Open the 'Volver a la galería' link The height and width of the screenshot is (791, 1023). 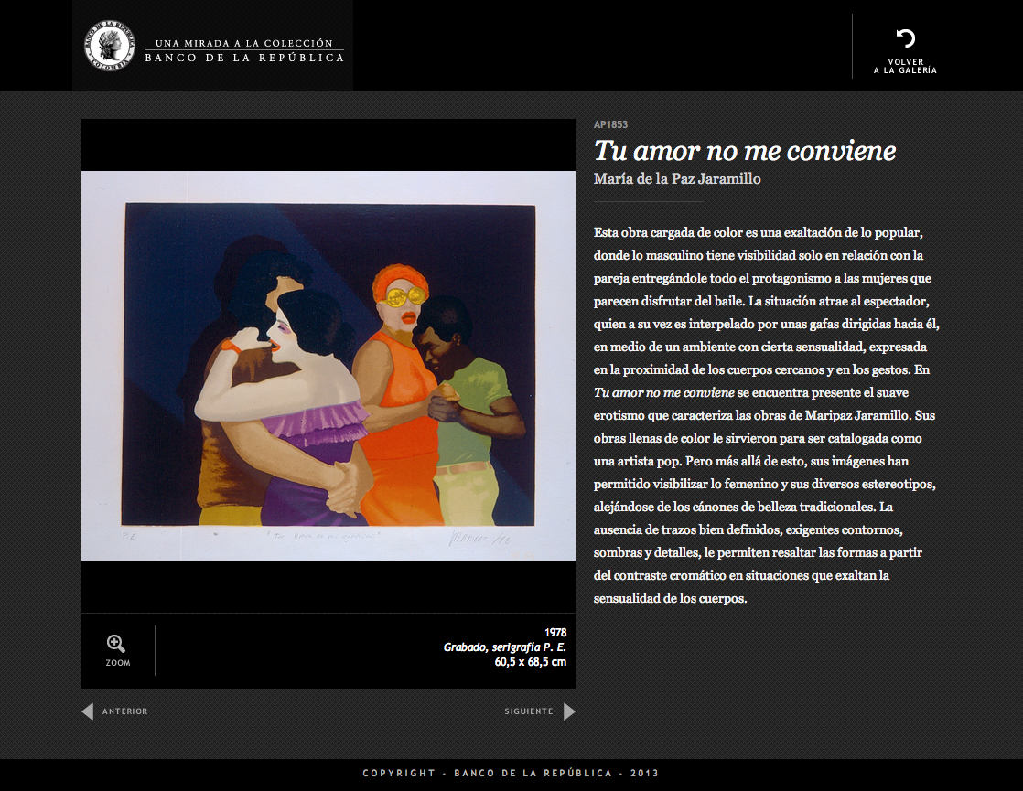coord(905,66)
